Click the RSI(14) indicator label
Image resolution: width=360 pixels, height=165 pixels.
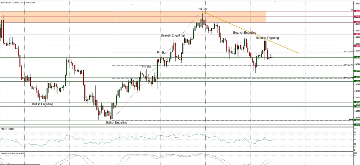click(x=7, y=129)
